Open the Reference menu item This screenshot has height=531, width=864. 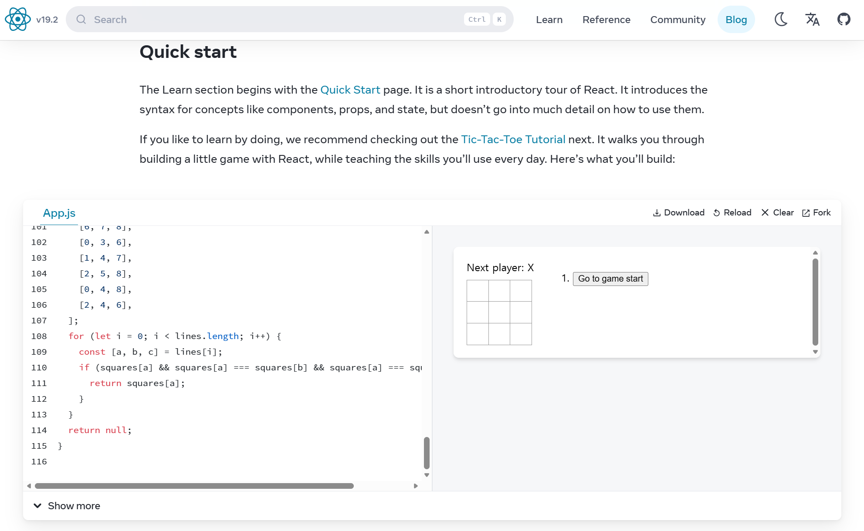tap(606, 20)
